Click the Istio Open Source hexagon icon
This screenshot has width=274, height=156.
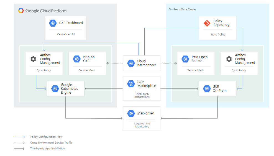tap(185, 59)
